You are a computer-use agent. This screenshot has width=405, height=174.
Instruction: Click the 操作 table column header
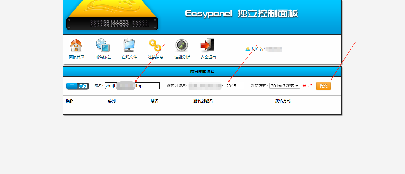[69, 101]
